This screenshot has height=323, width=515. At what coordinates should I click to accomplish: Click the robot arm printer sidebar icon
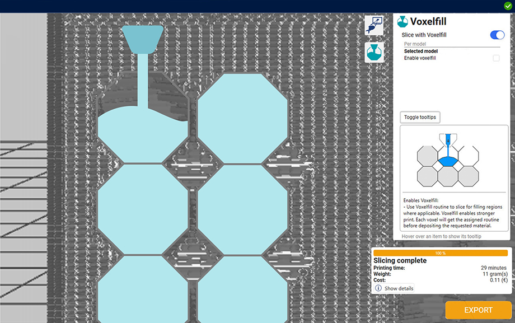[x=373, y=25]
